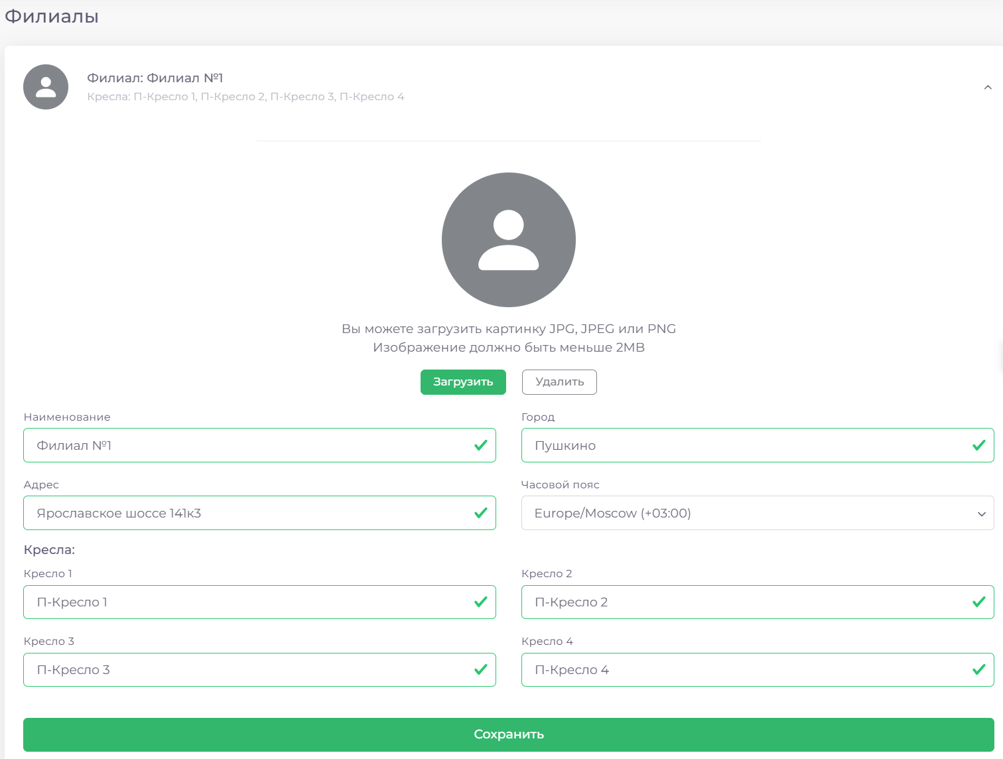1003x759 pixels.
Task: Click checkmark icon in Кресло 1 field
Action: click(x=481, y=602)
